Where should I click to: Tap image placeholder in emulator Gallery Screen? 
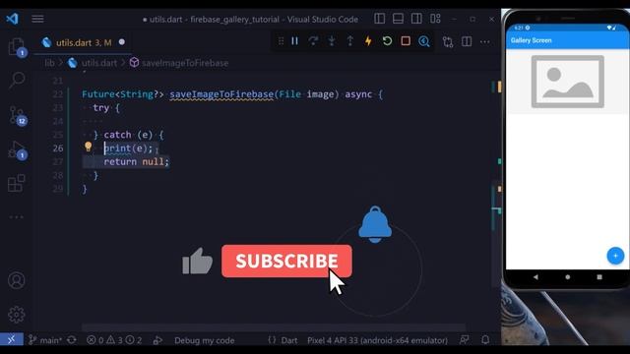click(567, 82)
